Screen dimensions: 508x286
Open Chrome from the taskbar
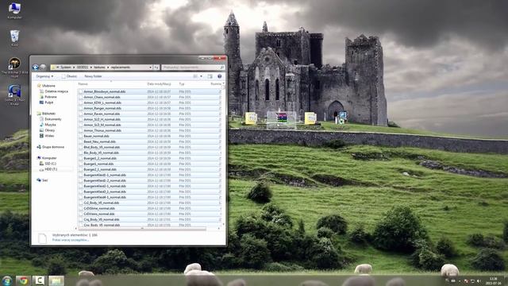pos(23,280)
